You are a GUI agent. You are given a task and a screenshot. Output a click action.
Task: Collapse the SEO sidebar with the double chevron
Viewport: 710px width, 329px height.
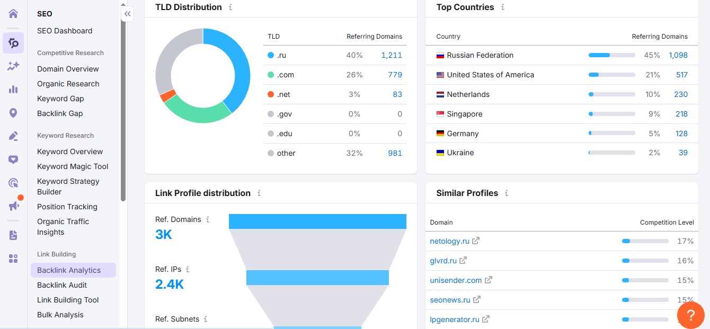point(127,14)
